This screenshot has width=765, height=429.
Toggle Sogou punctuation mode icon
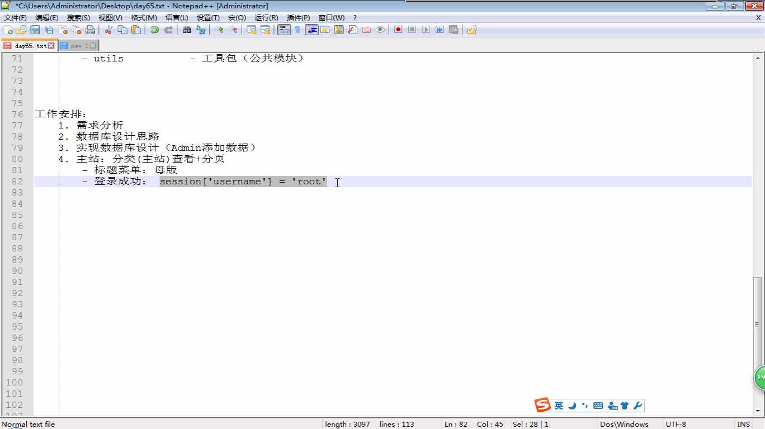(585, 406)
